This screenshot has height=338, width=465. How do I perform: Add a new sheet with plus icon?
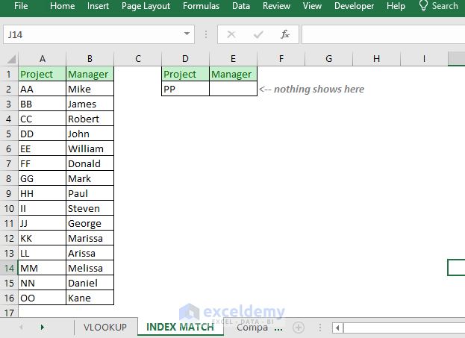299,328
